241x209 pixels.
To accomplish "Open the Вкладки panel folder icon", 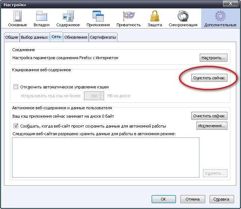I will tap(42, 16).
